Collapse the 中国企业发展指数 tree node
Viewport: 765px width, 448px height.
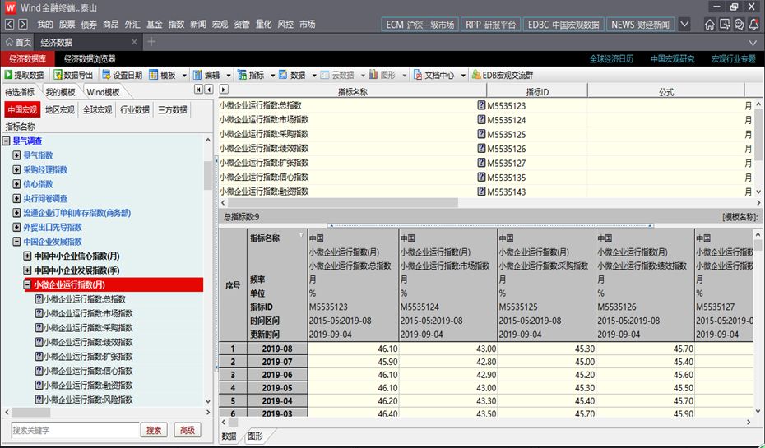click(16, 242)
